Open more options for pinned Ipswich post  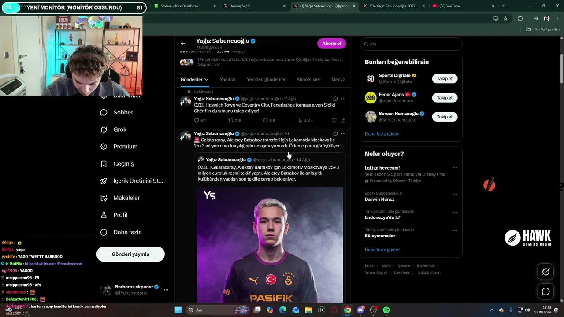coord(343,99)
